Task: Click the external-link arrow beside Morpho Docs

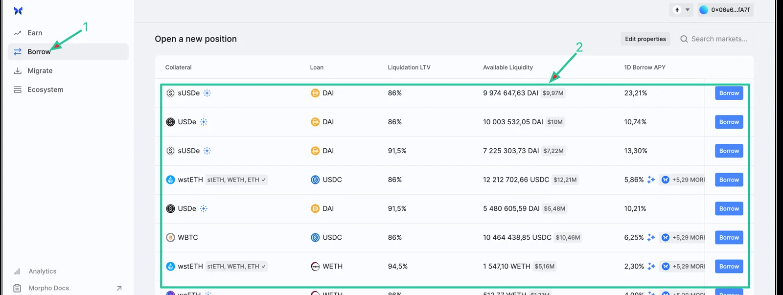Action: pyautogui.click(x=119, y=288)
